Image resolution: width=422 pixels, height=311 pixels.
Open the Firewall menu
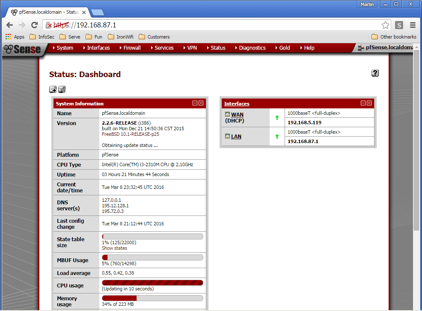(x=131, y=48)
